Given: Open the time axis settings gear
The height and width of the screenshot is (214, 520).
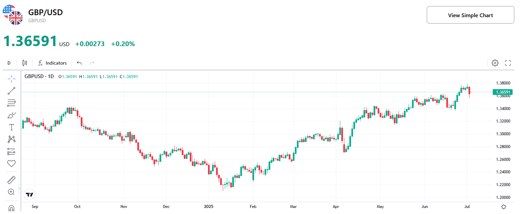Looking at the screenshot, I should [x=504, y=207].
